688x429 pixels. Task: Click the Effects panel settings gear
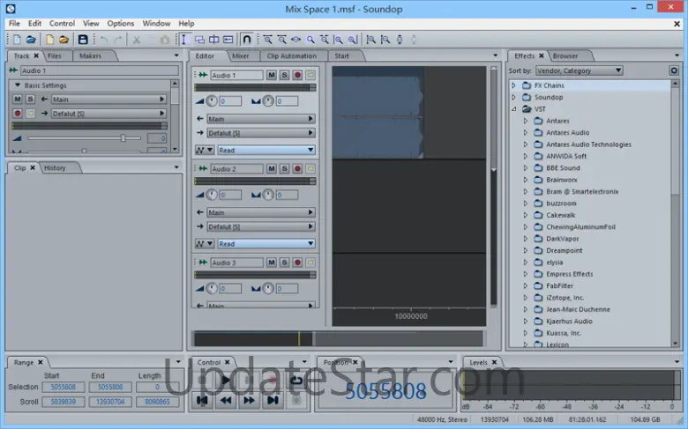674,70
